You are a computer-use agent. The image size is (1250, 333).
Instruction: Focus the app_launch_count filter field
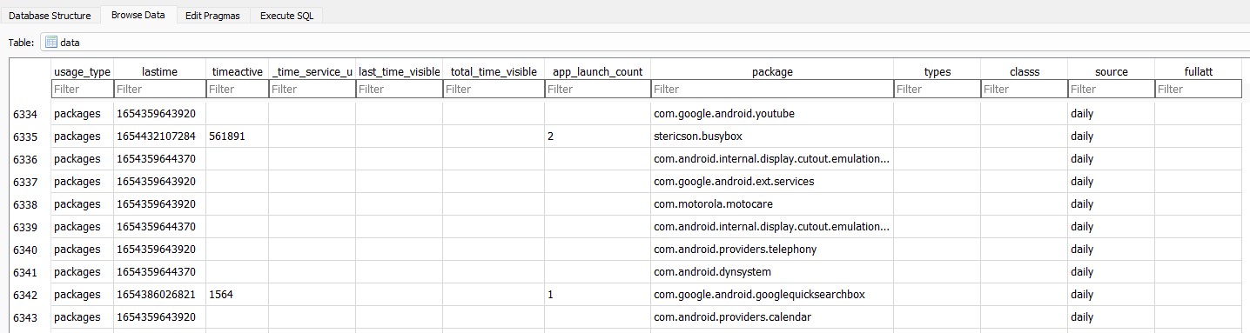(x=597, y=89)
